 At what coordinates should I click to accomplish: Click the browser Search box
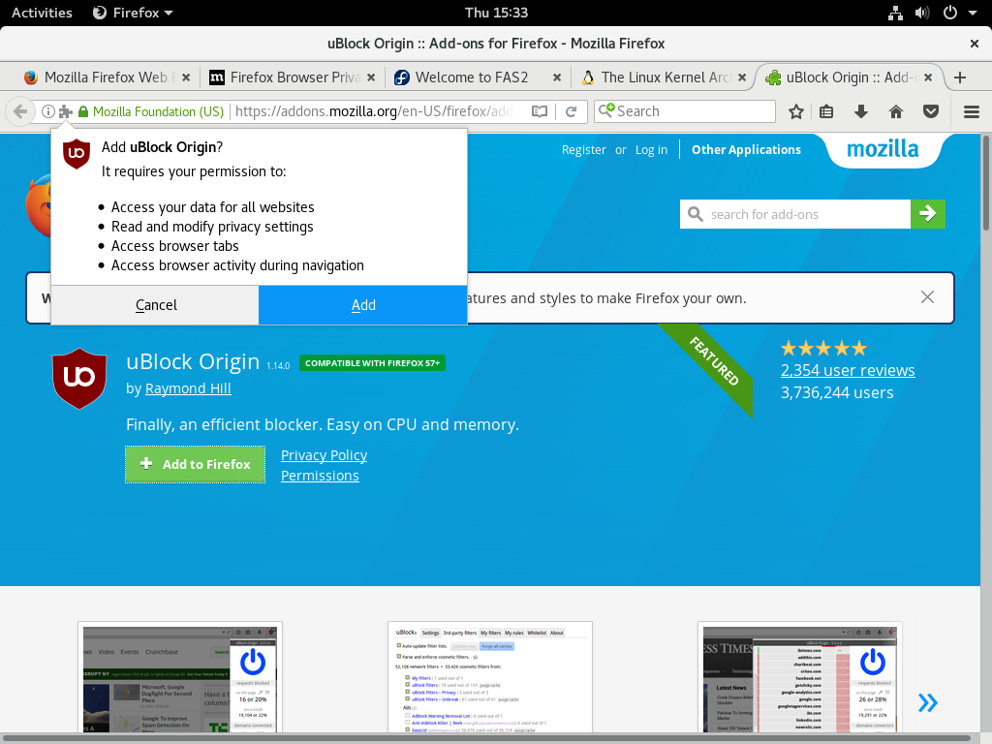tap(685, 111)
